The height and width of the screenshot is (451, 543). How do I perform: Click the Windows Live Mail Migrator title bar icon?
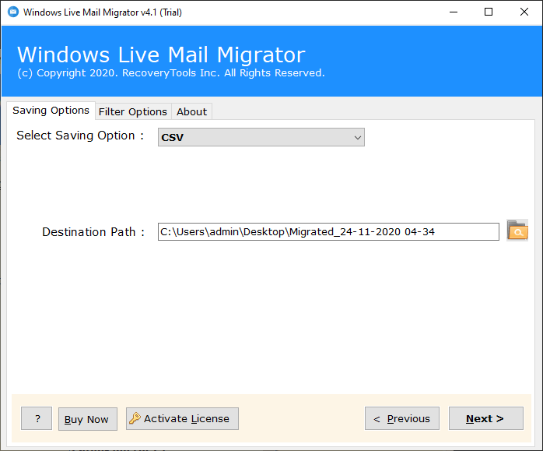click(13, 12)
